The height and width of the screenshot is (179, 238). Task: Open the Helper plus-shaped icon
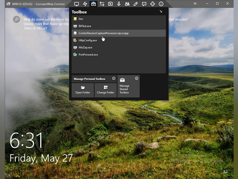click(153, 4)
